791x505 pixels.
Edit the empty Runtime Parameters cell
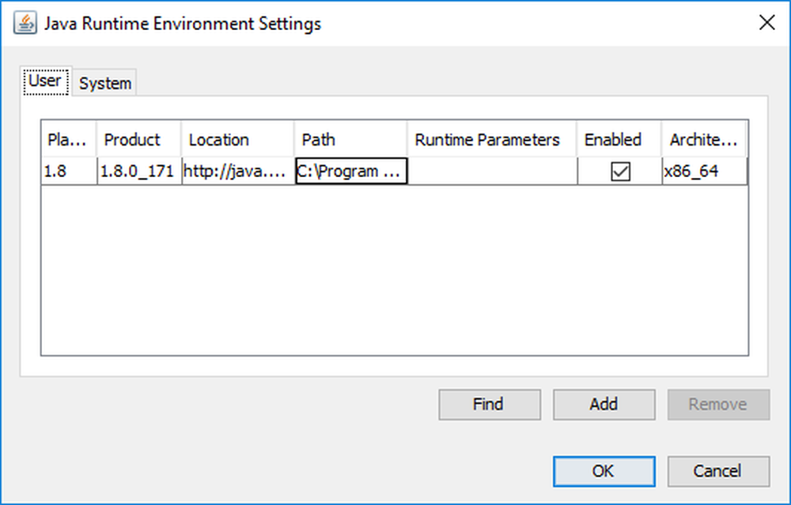[492, 171]
